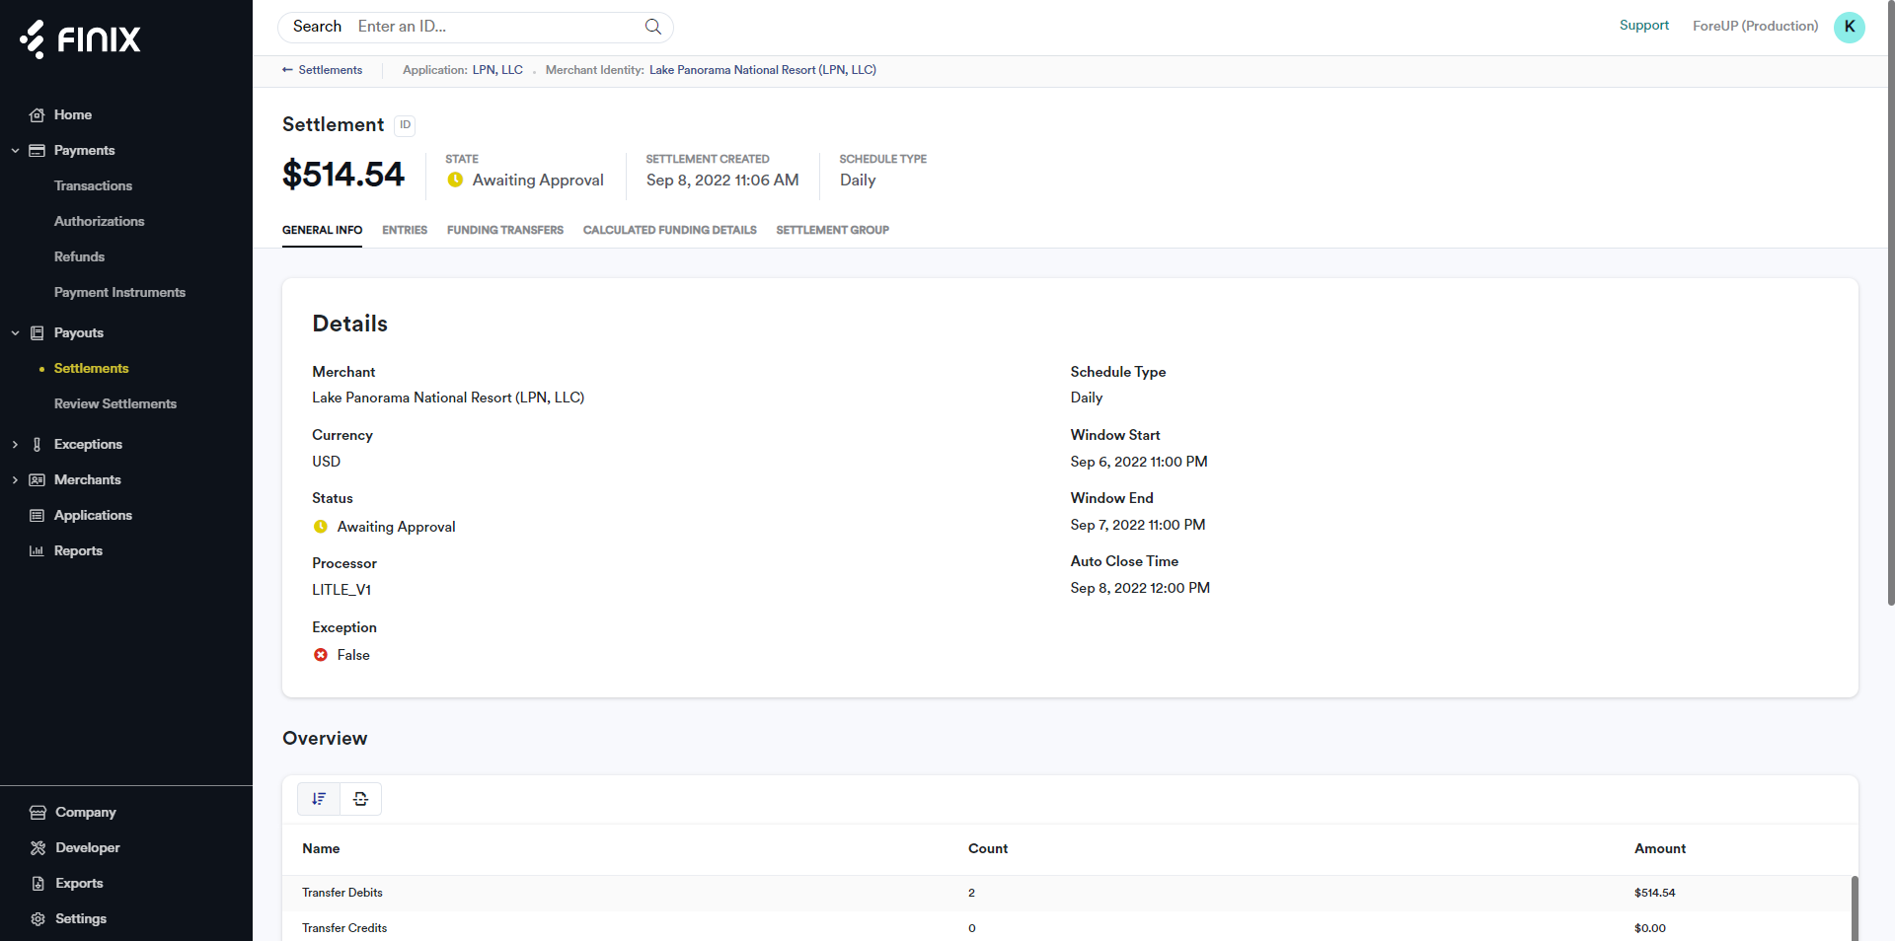Image resolution: width=1895 pixels, height=941 pixels.
Task: Click the Merchants icon in sidebar
Action: click(38, 480)
